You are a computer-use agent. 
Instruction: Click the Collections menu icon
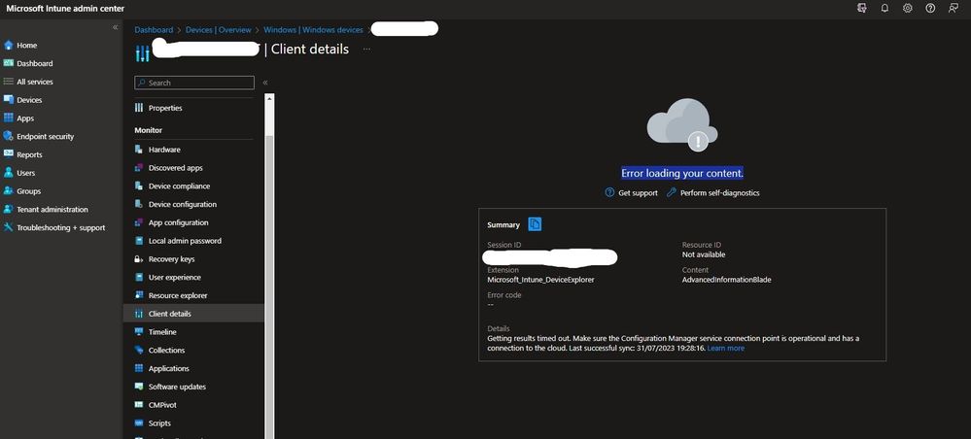pyautogui.click(x=139, y=350)
